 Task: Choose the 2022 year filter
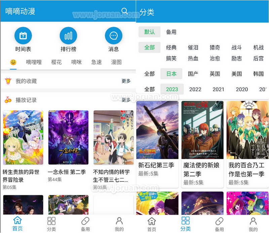point(195,89)
